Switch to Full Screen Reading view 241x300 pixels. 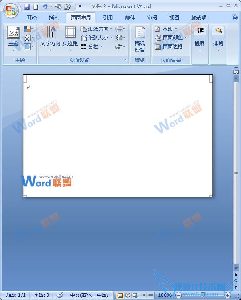[x=128, y=295]
